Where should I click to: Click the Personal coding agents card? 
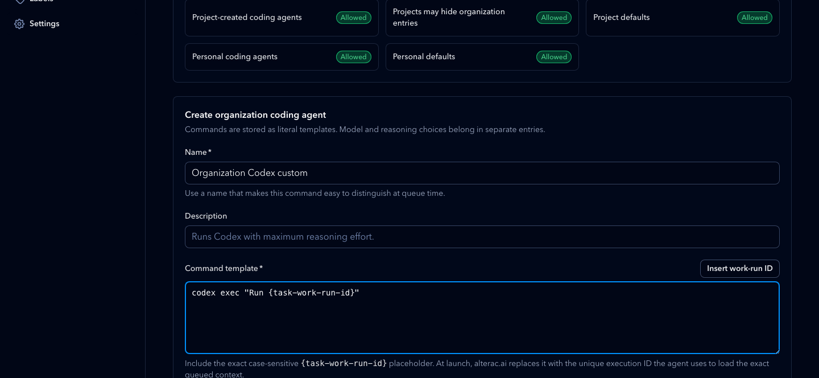click(x=282, y=57)
